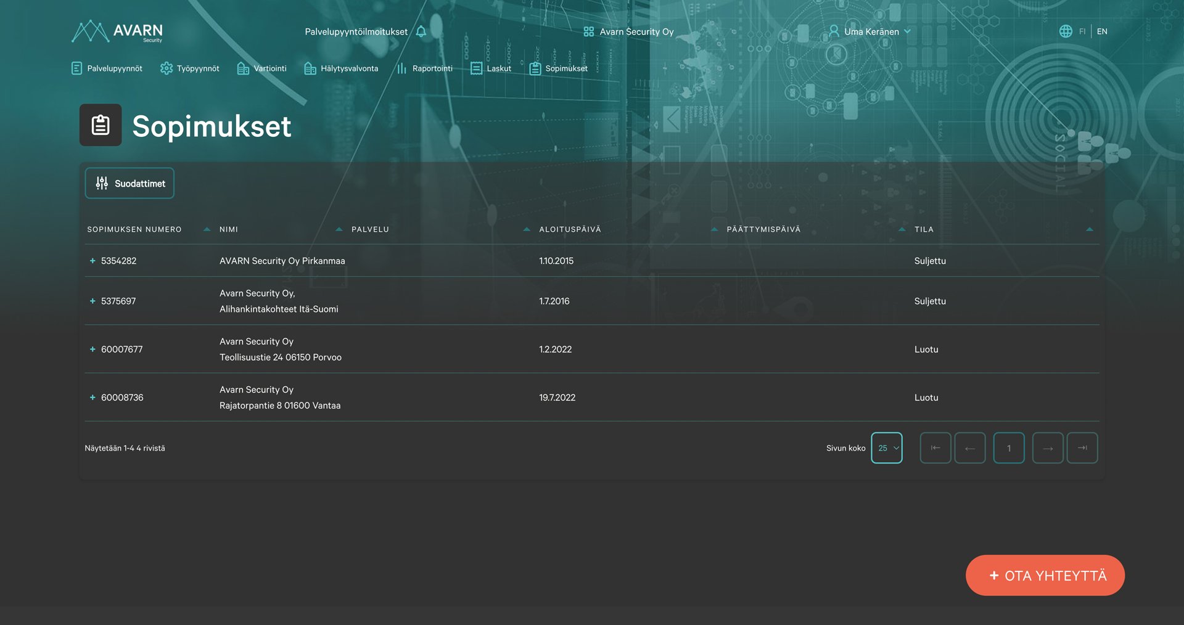Go to next page arrow

[x=1048, y=448]
